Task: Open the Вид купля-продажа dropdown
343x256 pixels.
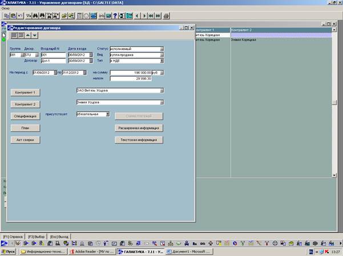Action: (162, 55)
